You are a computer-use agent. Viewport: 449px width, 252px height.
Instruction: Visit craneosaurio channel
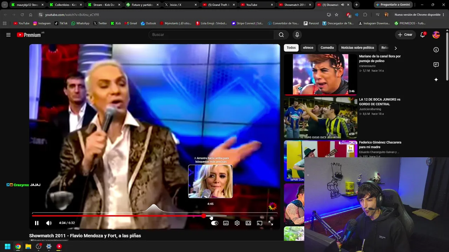(x=367, y=66)
